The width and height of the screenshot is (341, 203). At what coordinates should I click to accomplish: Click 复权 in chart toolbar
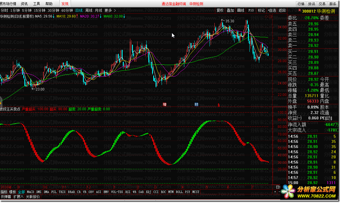(220, 10)
